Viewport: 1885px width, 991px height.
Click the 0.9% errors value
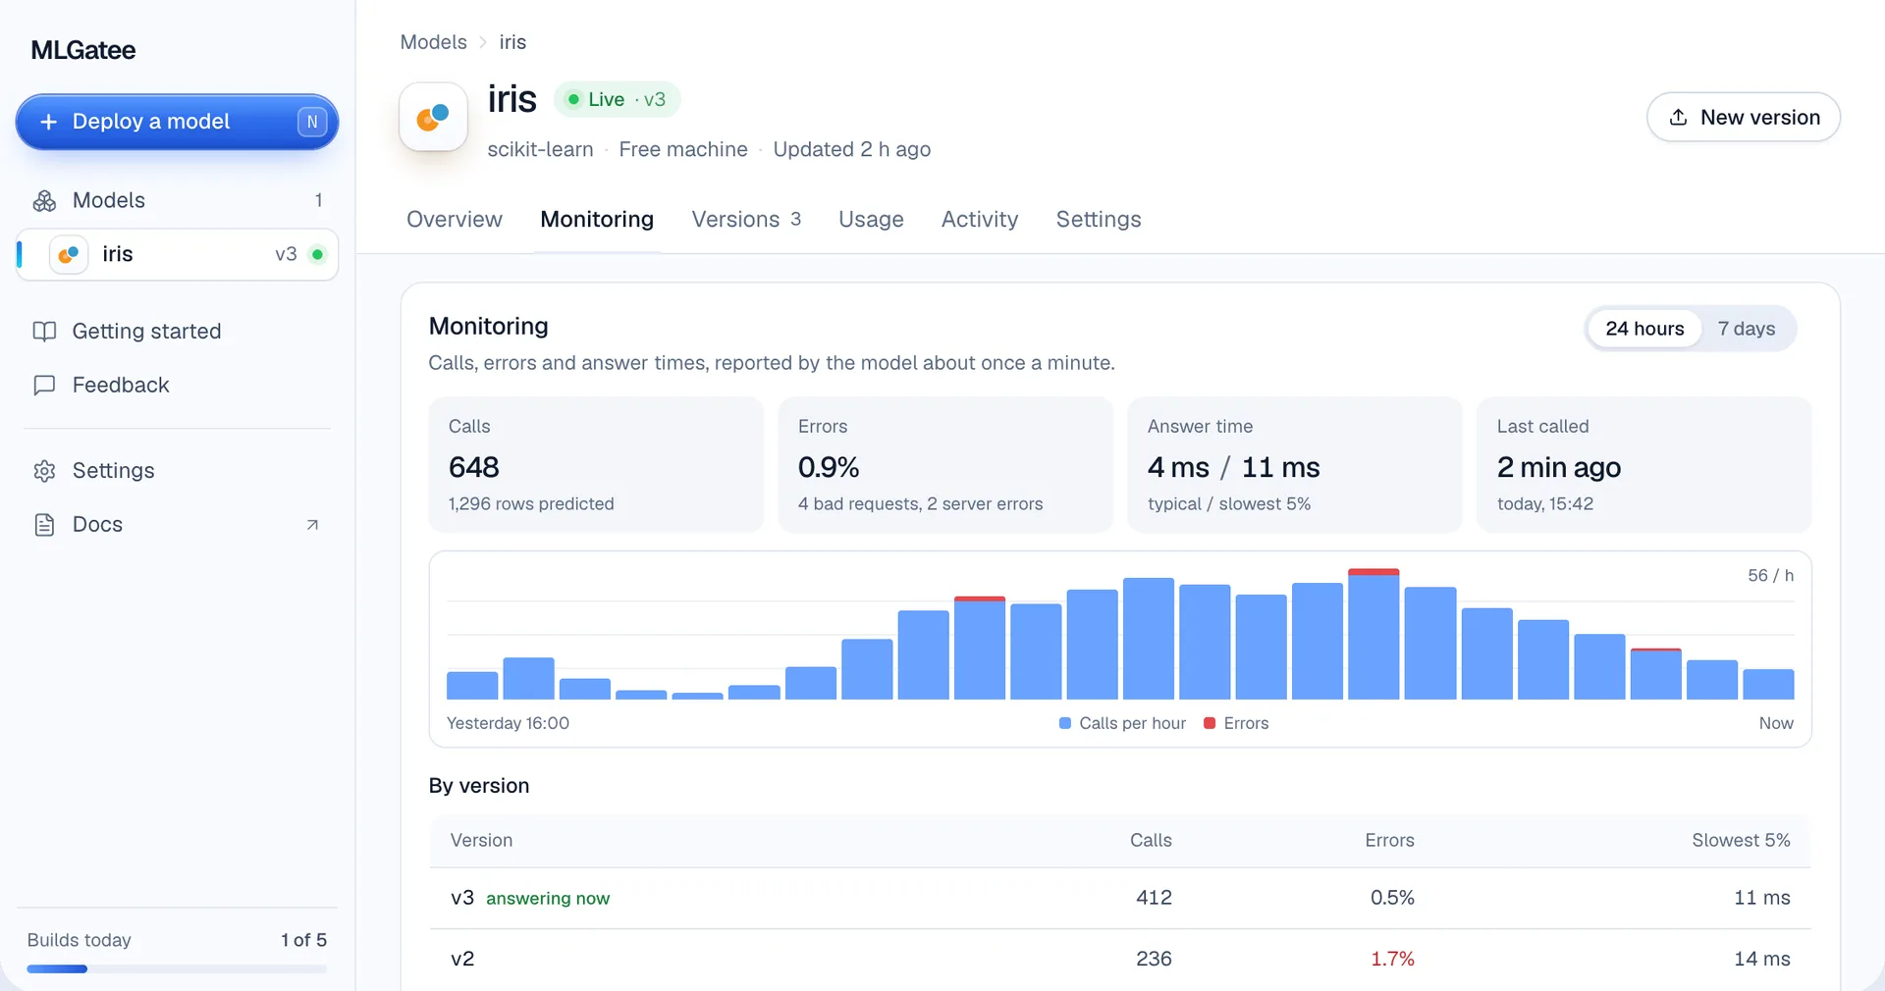coord(829,467)
